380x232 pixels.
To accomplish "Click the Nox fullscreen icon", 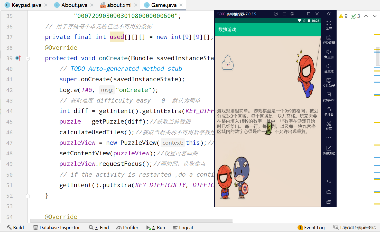I will (x=329, y=25).
